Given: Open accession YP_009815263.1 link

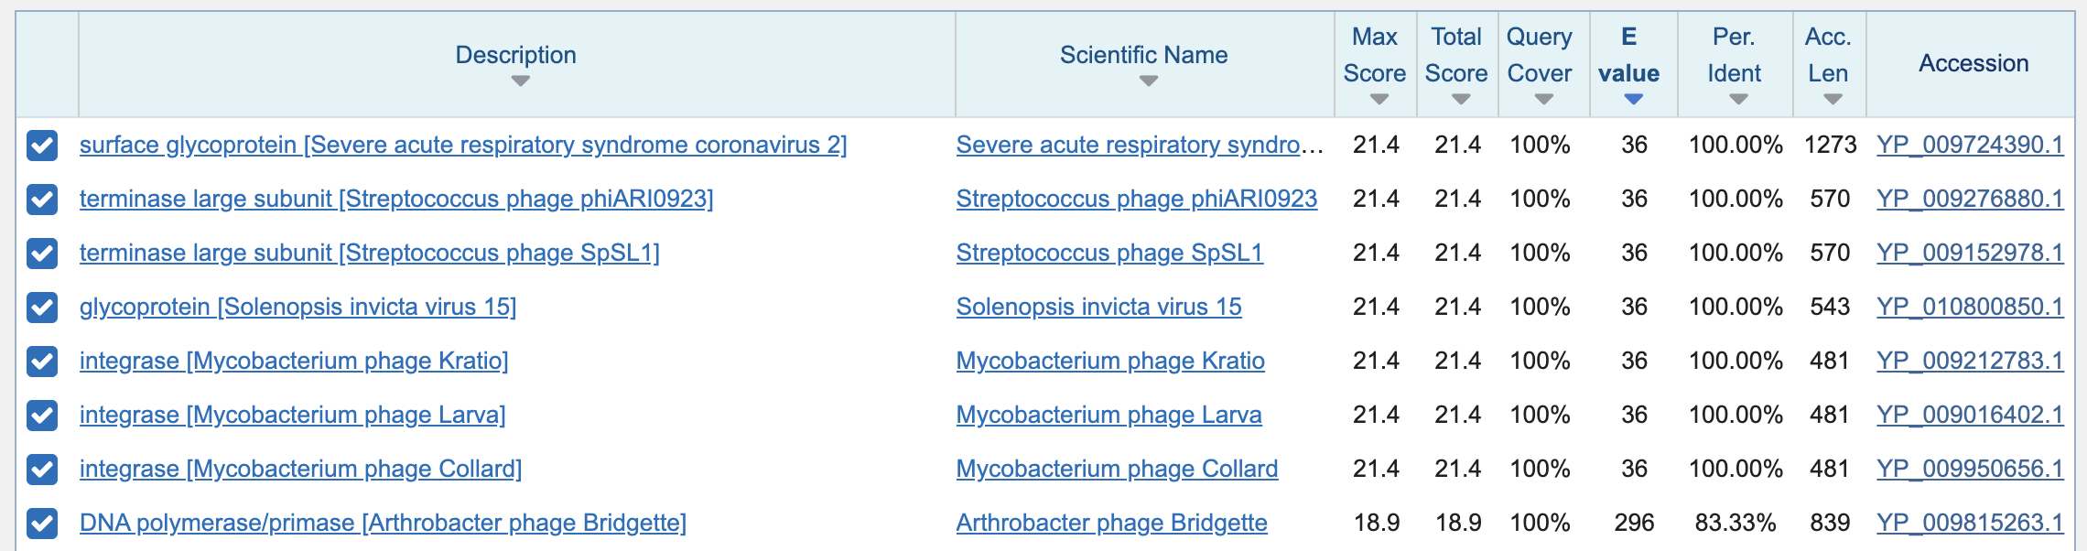Looking at the screenshot, I should [x=1970, y=523].
